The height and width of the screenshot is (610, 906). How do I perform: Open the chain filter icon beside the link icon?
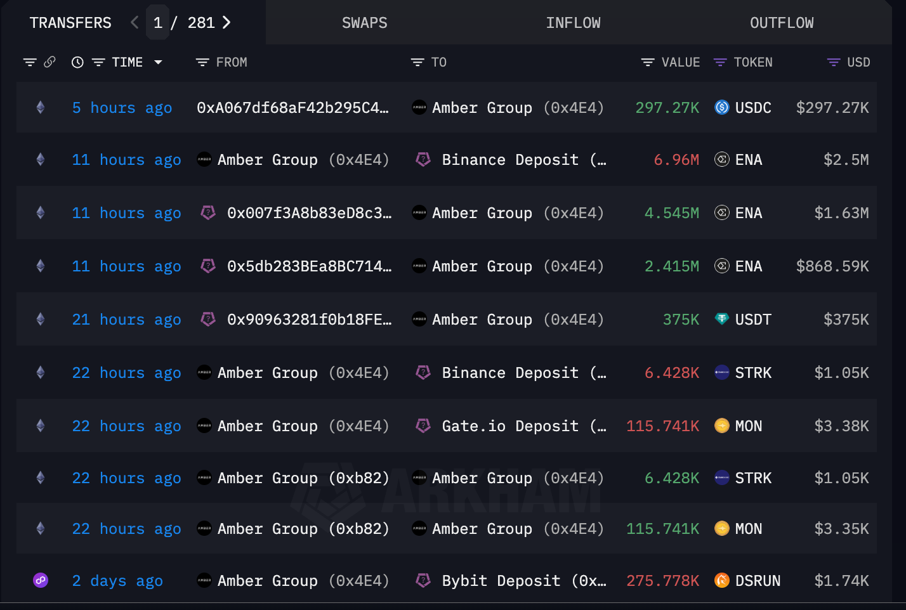30,62
